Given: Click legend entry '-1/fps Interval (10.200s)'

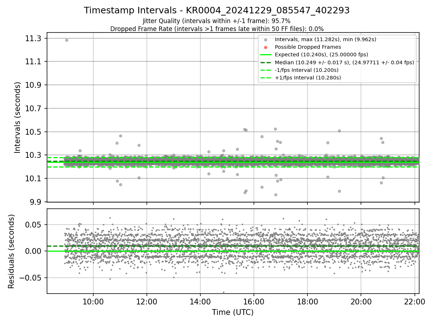Looking at the screenshot, I should point(307,70).
